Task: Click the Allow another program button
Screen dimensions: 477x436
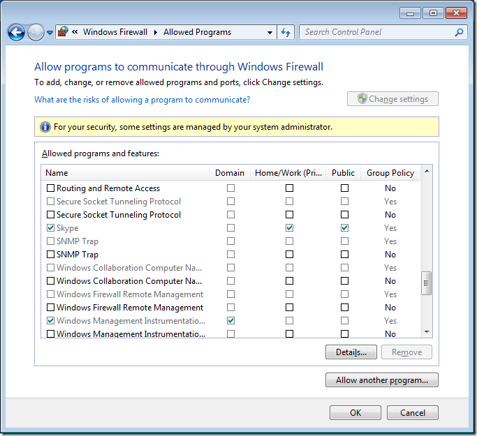Action: point(381,380)
